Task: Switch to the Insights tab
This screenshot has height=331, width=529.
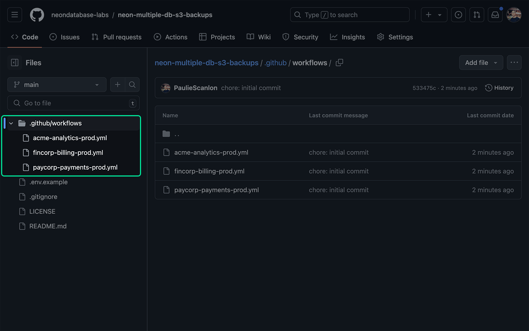Action: pyautogui.click(x=348, y=37)
